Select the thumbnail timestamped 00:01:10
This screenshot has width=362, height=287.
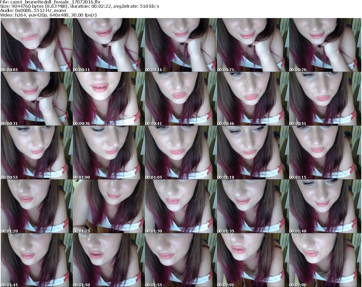click(x=253, y=153)
